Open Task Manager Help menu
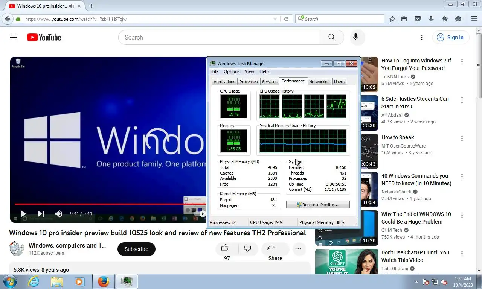 click(x=264, y=71)
